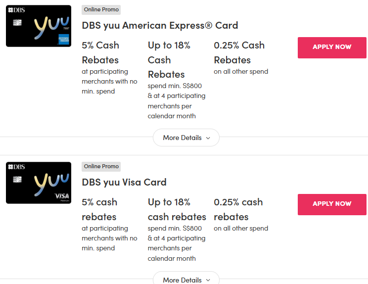Click "5% cash rebates" heading on Visa card

[x=99, y=209]
